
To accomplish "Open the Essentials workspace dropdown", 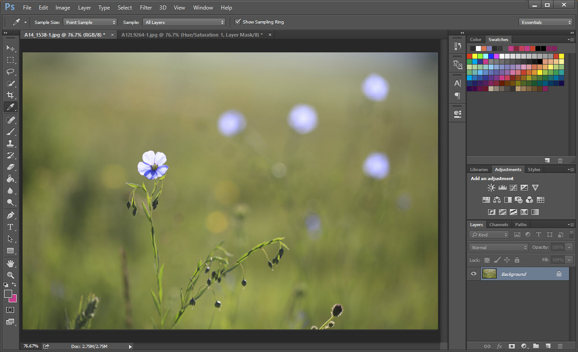I will 545,22.
